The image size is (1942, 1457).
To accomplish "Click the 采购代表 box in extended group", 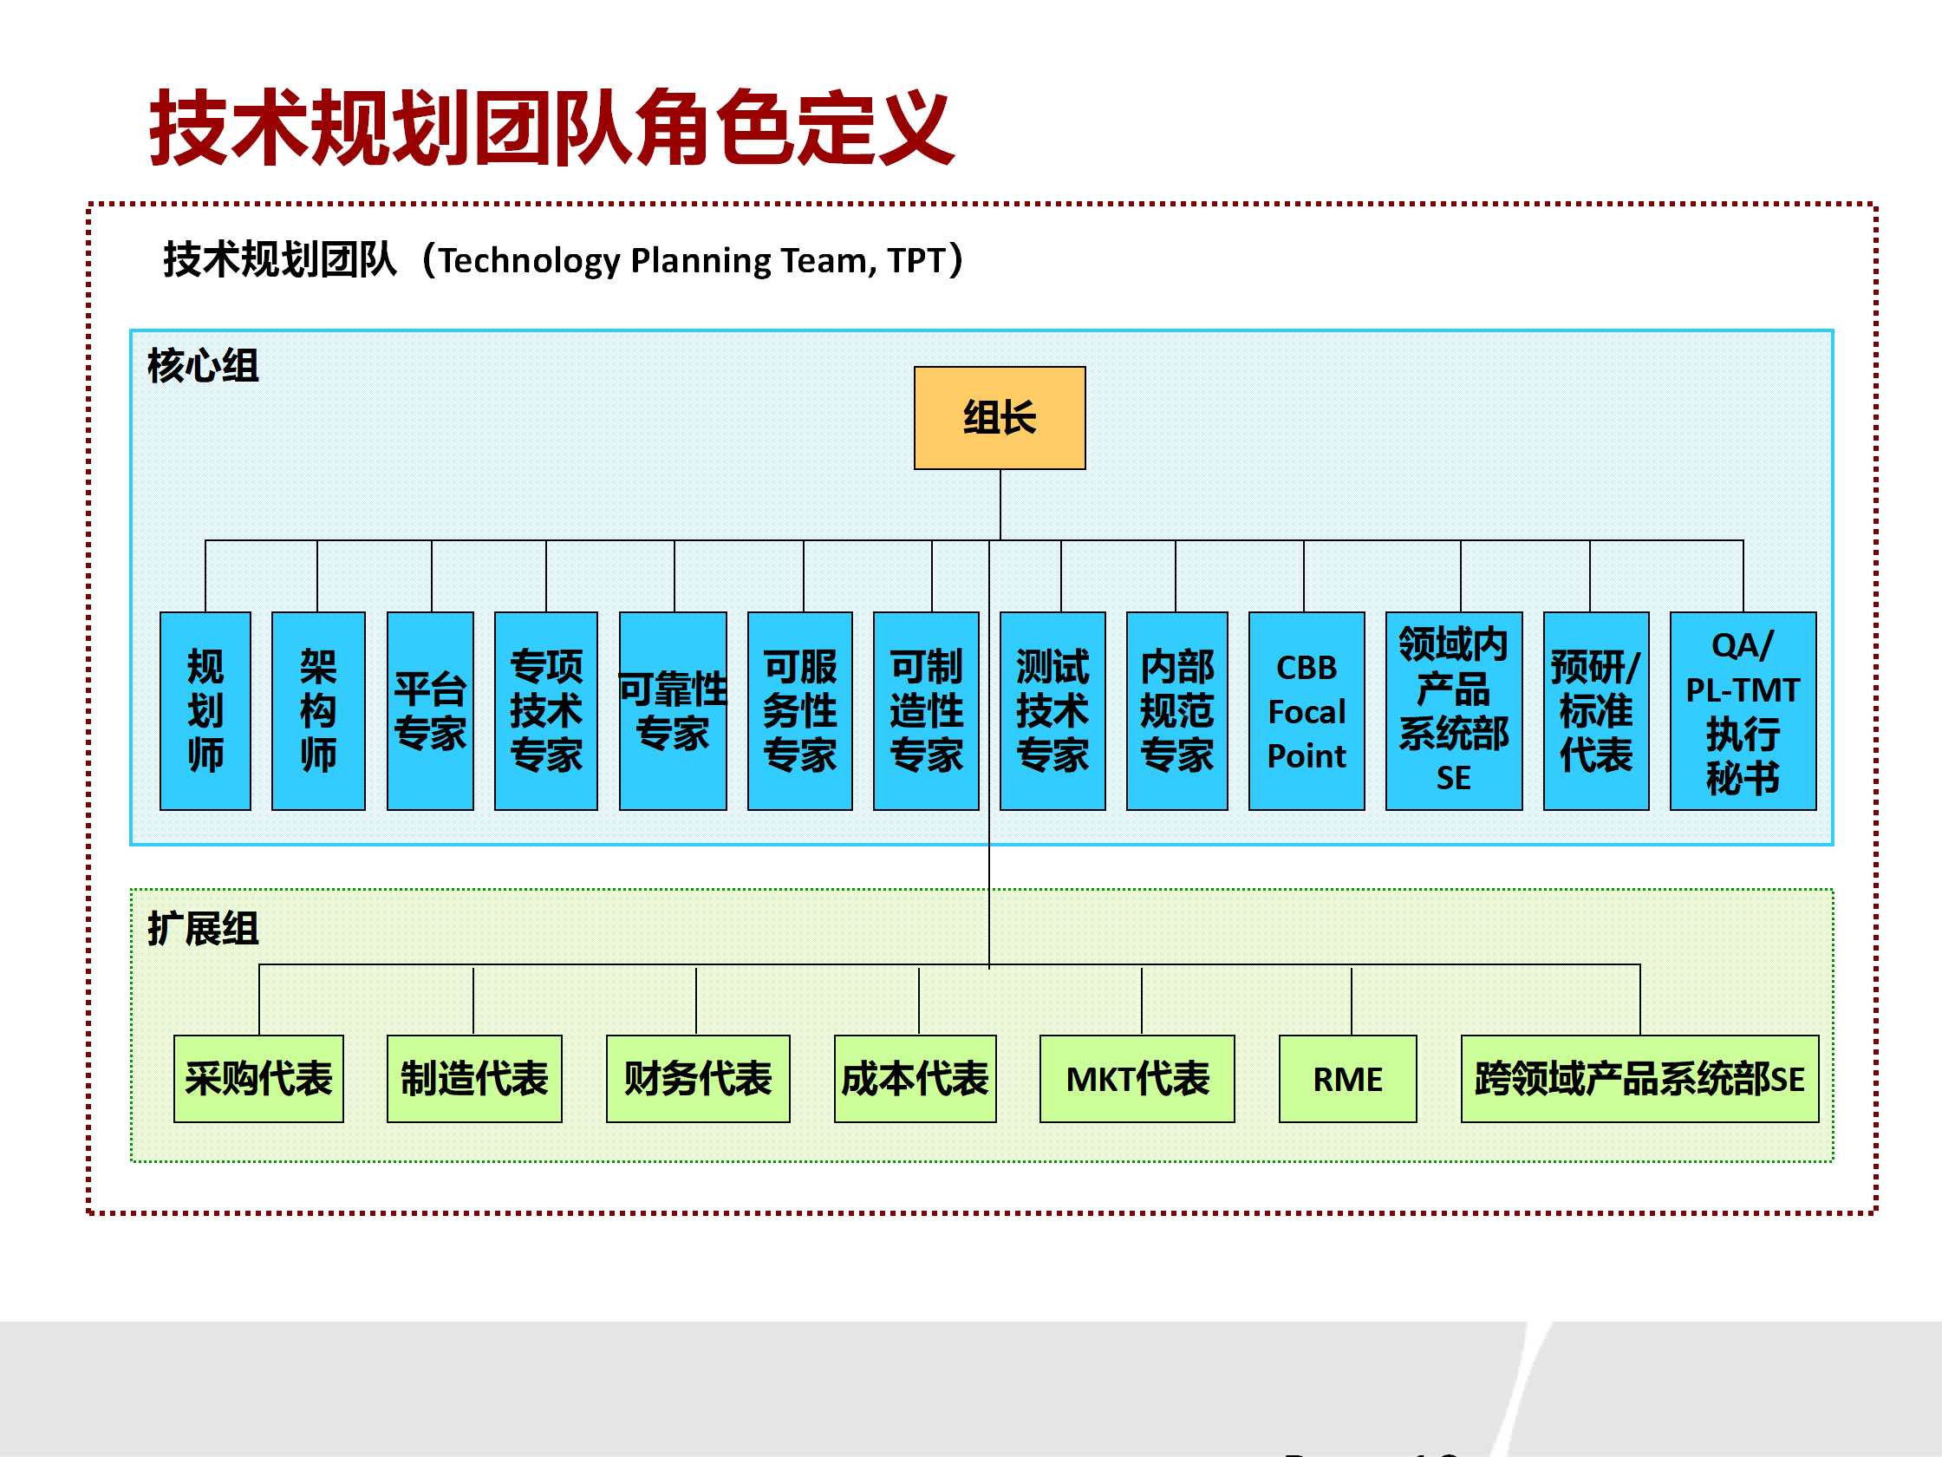I will pyautogui.click(x=258, y=1079).
